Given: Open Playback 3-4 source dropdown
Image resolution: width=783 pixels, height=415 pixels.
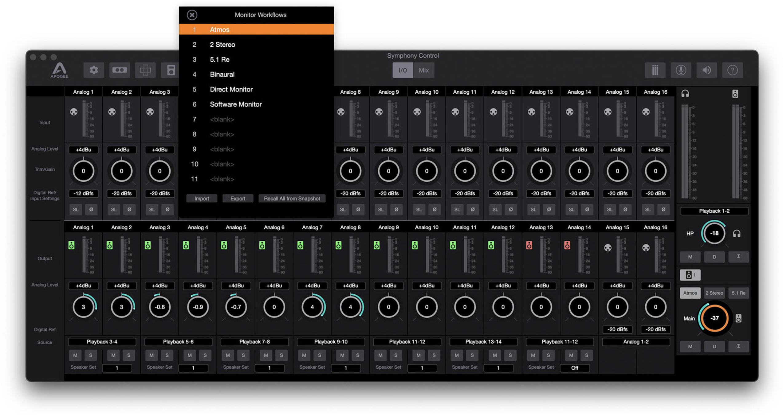Looking at the screenshot, I should (102, 342).
